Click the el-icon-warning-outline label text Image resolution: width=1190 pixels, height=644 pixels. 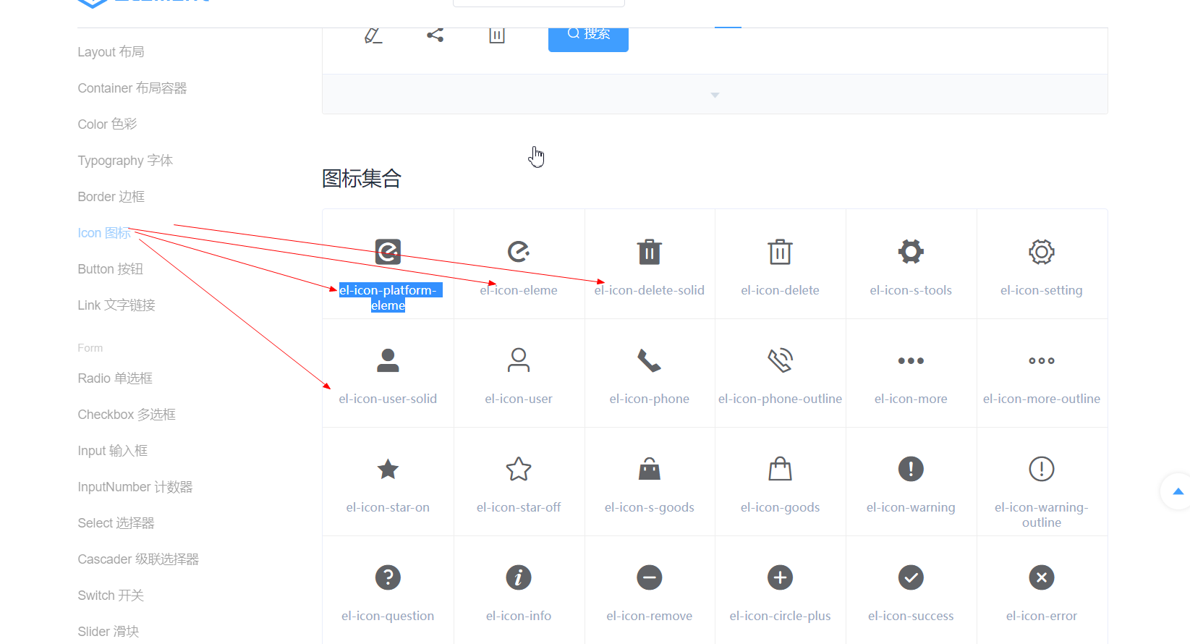tap(1042, 514)
